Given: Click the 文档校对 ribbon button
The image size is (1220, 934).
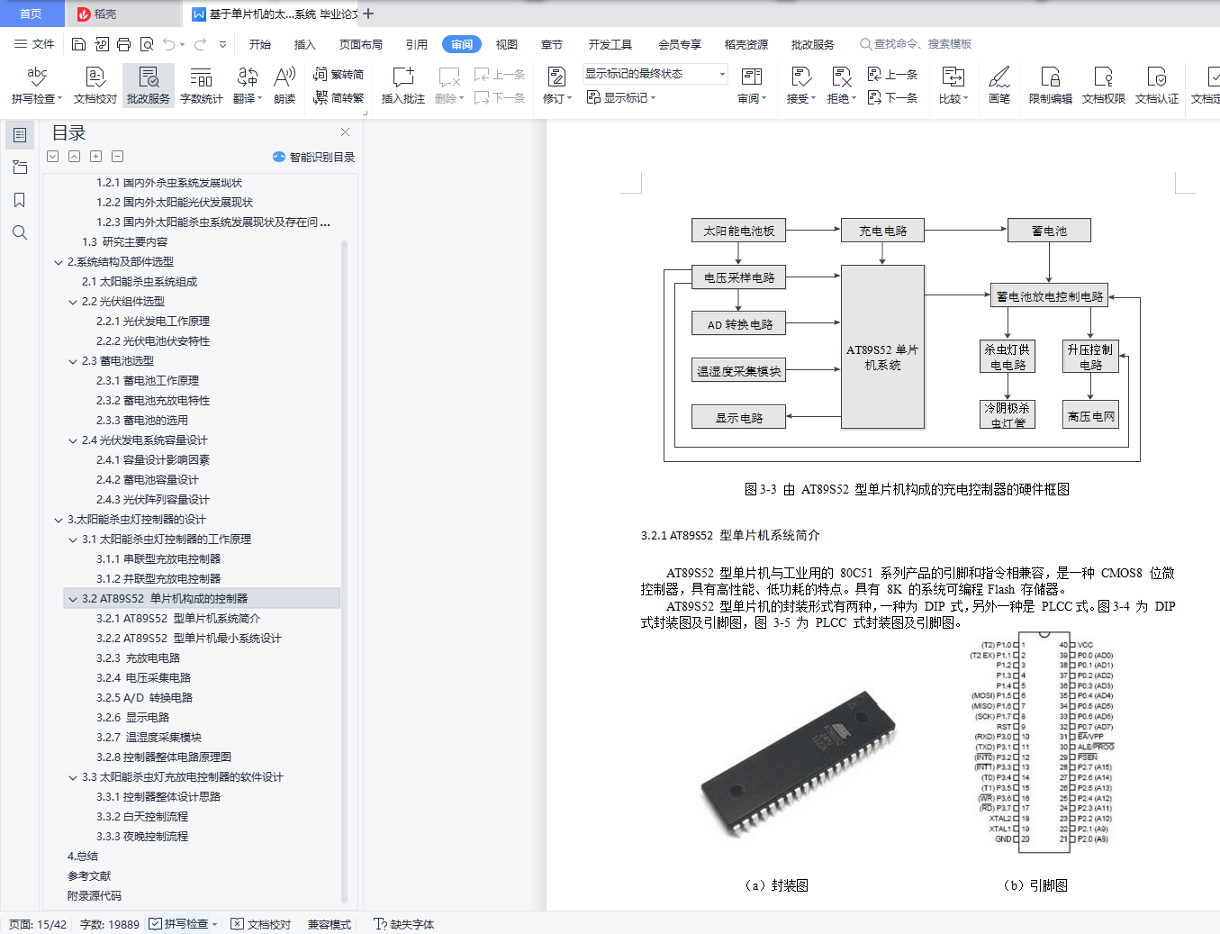Looking at the screenshot, I should click(x=95, y=86).
